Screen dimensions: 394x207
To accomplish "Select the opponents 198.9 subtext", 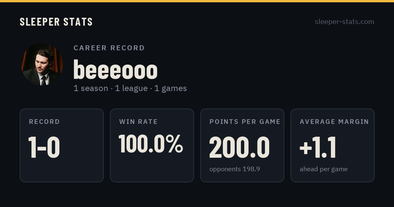I will click(x=235, y=169).
